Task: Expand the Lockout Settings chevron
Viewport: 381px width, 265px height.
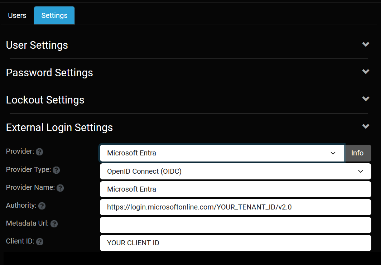Action: [x=366, y=98]
